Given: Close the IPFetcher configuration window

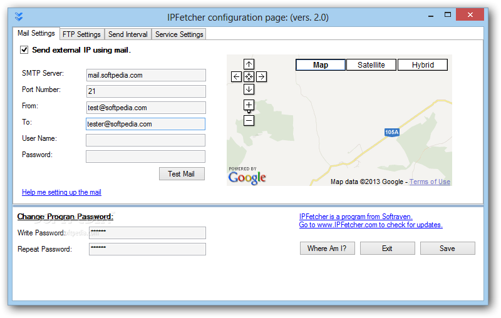Looking at the screenshot, I should pyautogui.click(x=470, y=14).
